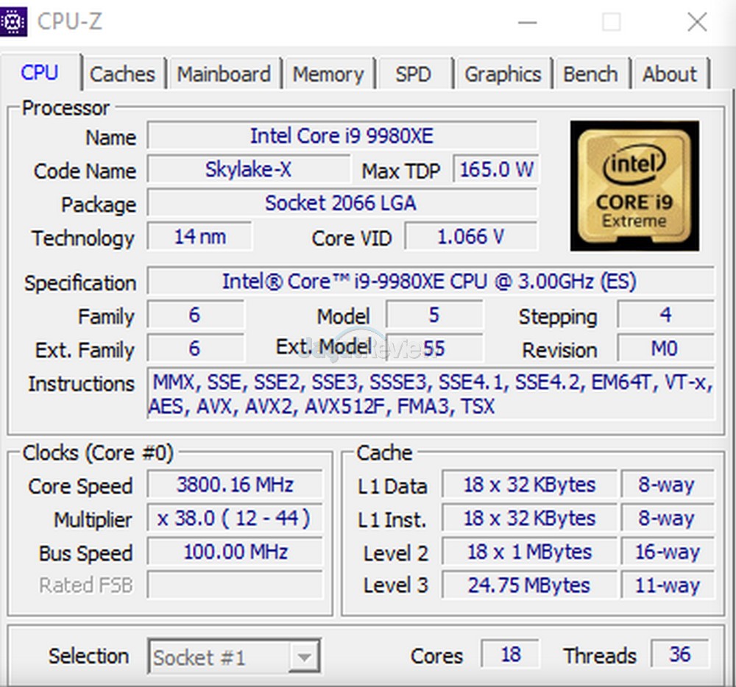
Task: Click the Max TDP value '165.0 W'
Action: click(x=496, y=169)
